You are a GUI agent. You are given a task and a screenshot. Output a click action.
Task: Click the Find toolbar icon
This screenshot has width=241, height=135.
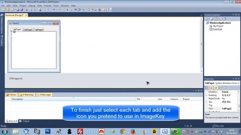[40, 10]
